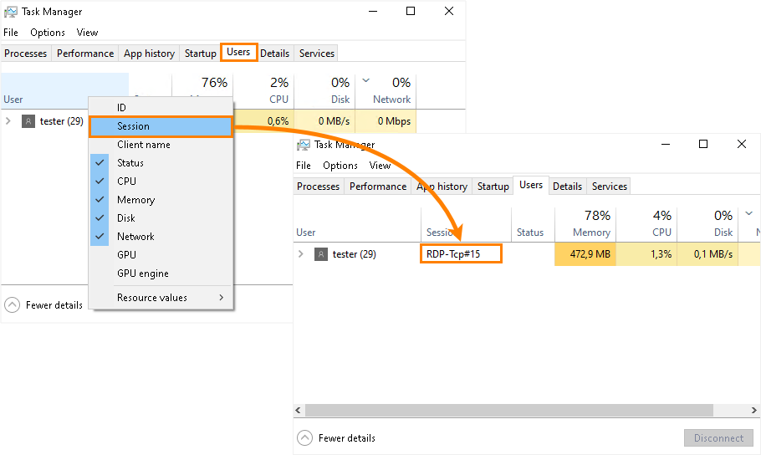
Task: Uncheck Memory column in context menu
Action: click(x=161, y=200)
